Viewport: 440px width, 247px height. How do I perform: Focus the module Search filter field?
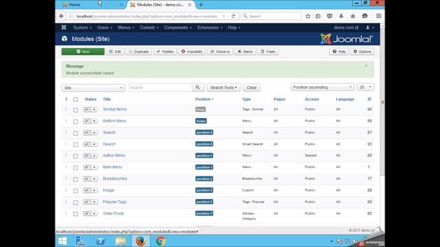[160, 88]
